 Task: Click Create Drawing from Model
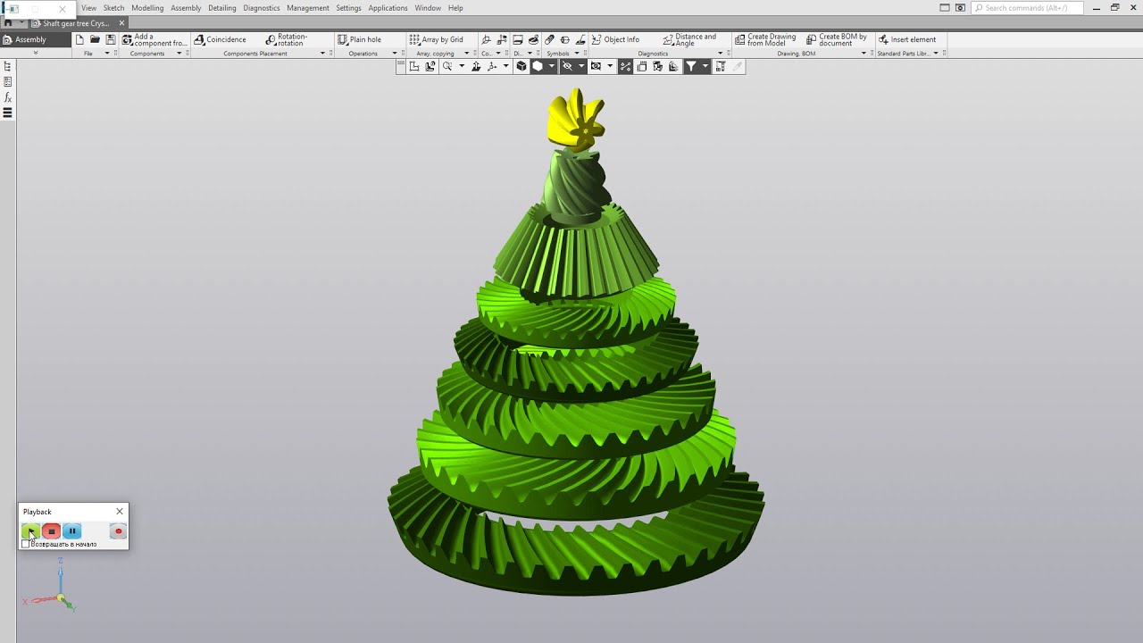(x=765, y=39)
